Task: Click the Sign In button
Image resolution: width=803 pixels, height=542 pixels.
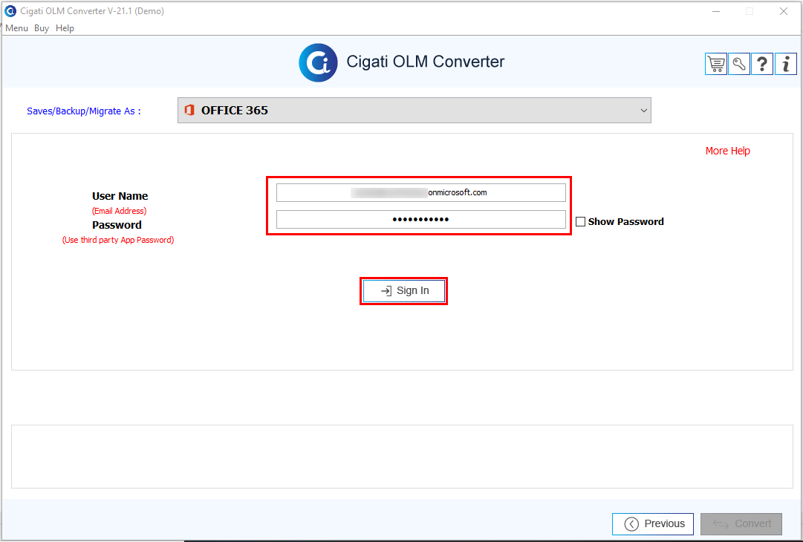Action: pos(404,291)
